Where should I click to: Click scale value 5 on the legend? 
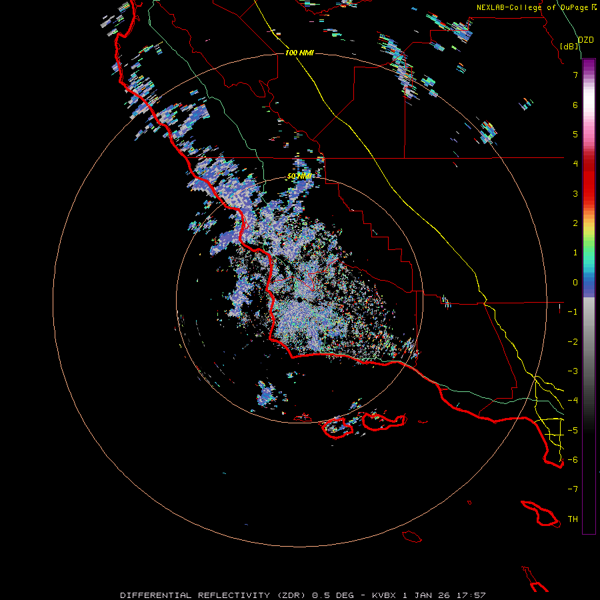point(575,134)
